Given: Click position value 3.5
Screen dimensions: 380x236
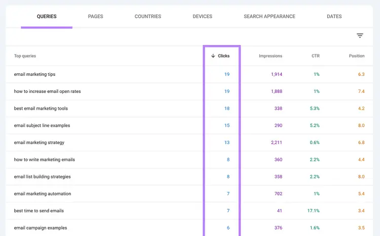Looking at the screenshot, I should (361, 228).
